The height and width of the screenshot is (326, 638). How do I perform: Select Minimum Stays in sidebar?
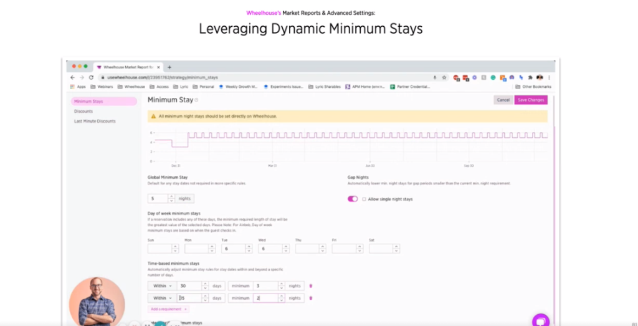point(104,102)
